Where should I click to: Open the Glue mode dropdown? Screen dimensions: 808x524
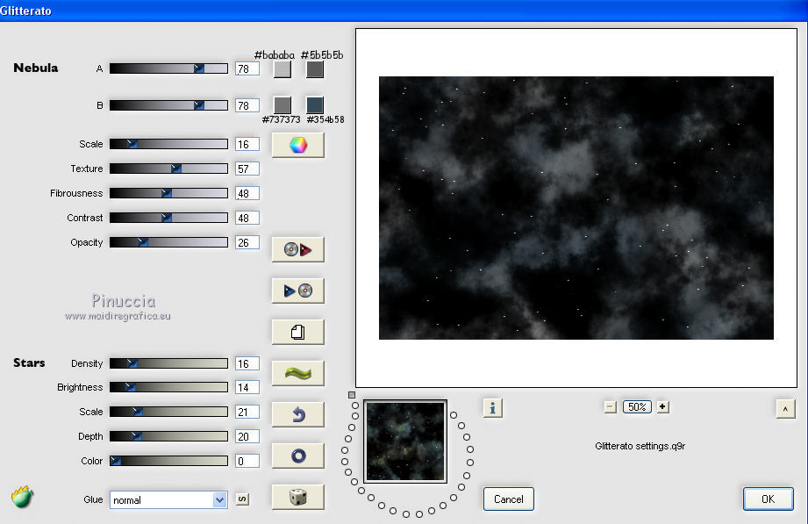(168, 499)
